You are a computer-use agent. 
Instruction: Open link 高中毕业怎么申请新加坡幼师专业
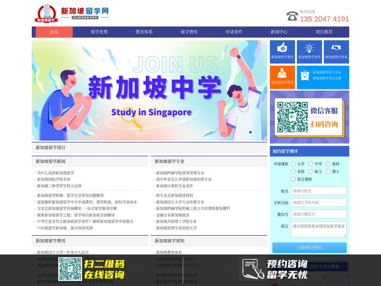point(184,179)
